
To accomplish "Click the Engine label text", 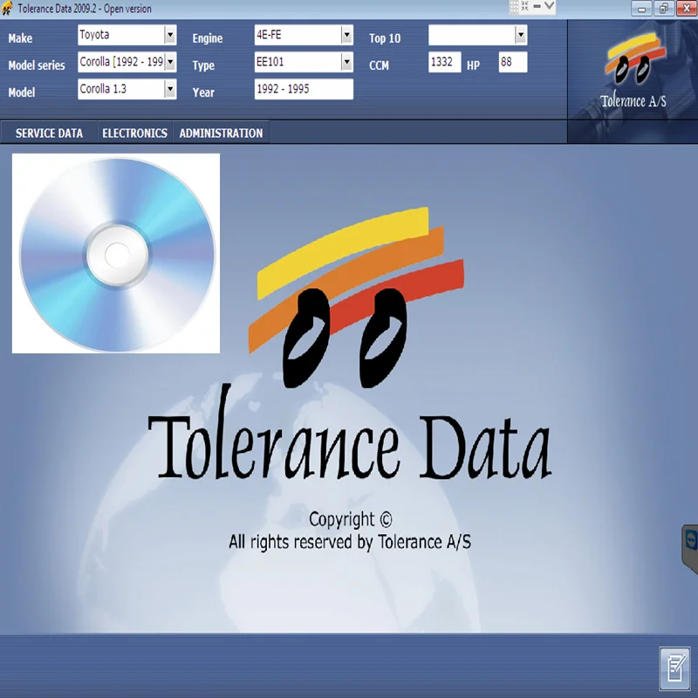I will pyautogui.click(x=208, y=38).
